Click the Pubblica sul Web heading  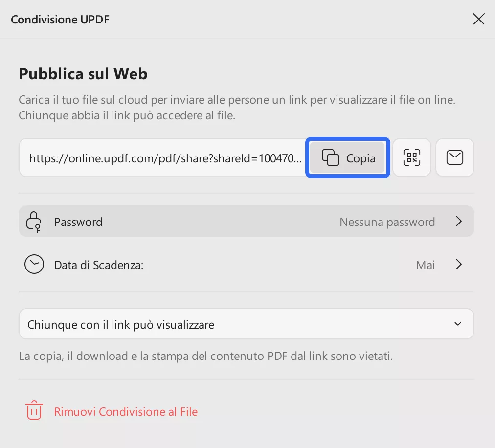coord(83,74)
